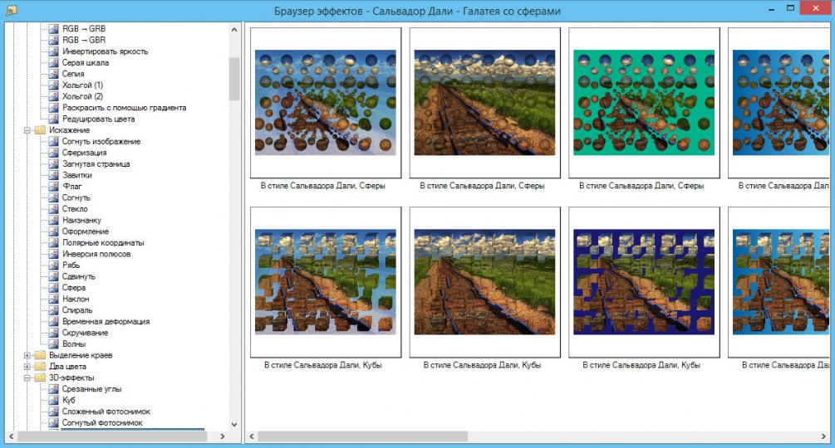Choose the partially visible blue Кубы preview
Screen dimensions: 835x448
(779, 282)
